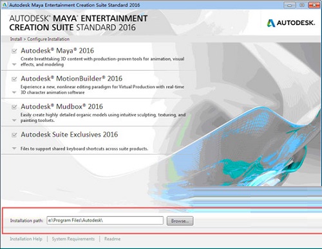The width and height of the screenshot is (322, 249).
Task: Click the 'Install > Configure Installation' breadcrumb
Action: click(40, 39)
